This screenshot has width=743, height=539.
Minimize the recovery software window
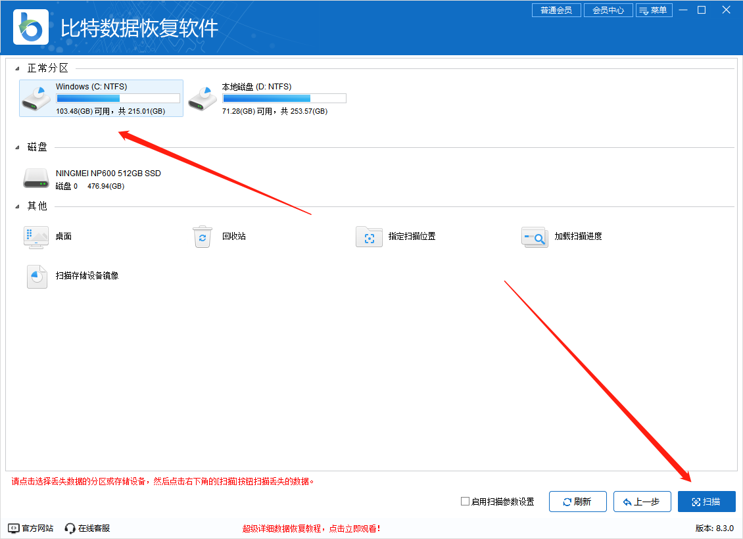(683, 10)
